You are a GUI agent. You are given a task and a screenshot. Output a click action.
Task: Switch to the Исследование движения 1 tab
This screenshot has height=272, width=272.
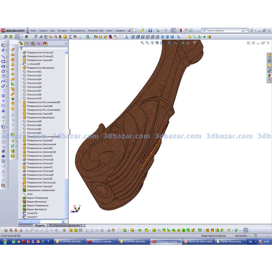(66, 225)
